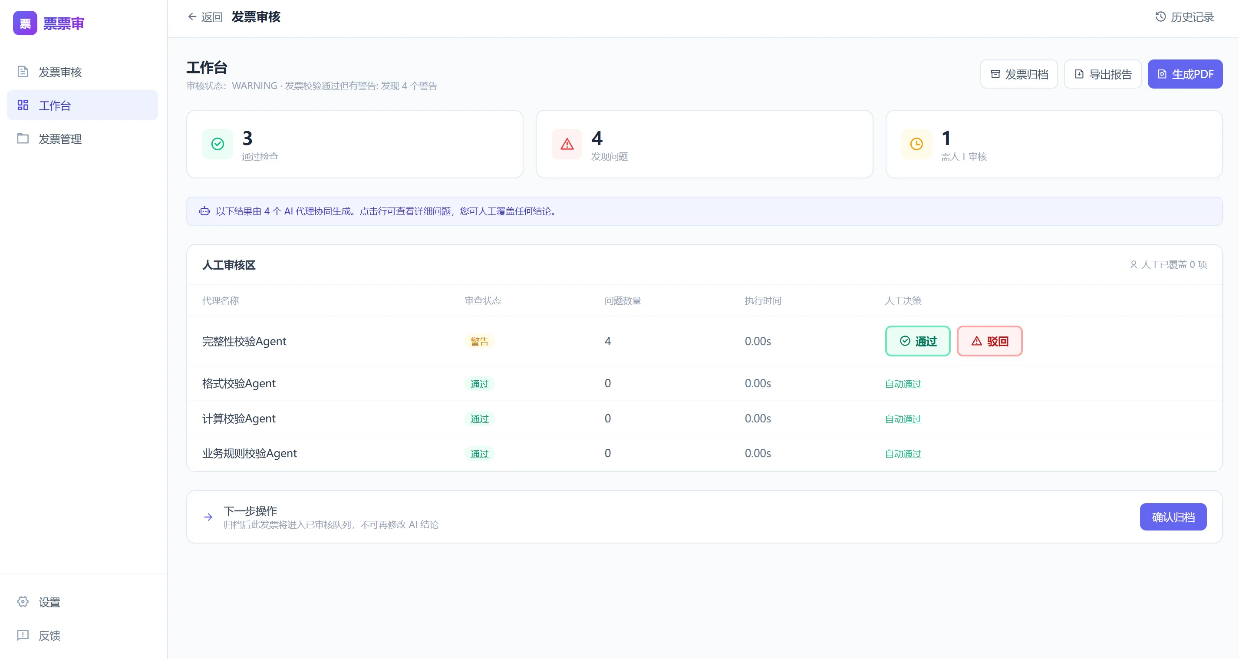1239x659 pixels.
Task: Click the 审核状态 WARNING subtitle text
Action: coord(312,86)
